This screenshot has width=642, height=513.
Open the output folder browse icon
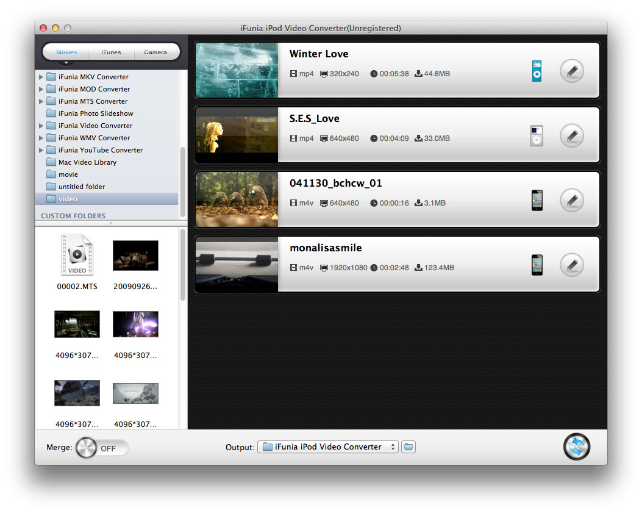(408, 447)
